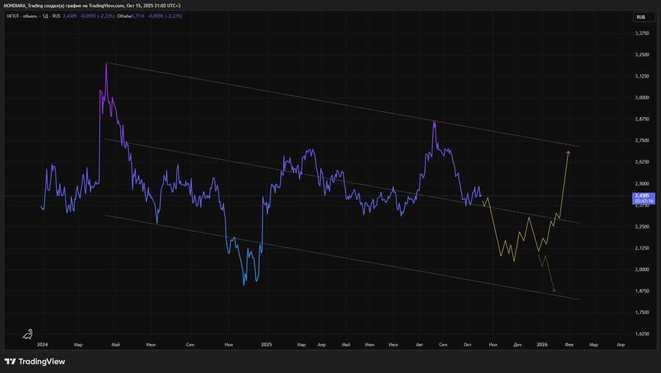This screenshot has height=373, width=661.
Task: Click the Объём volume indicator label
Action: click(x=124, y=16)
